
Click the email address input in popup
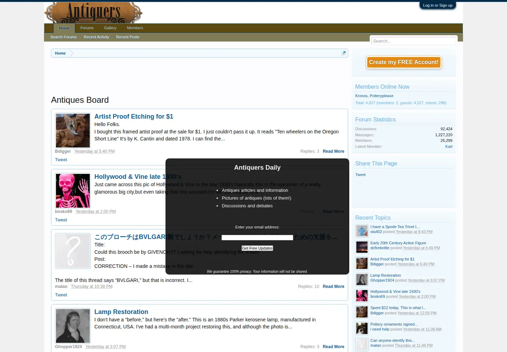[257, 238]
